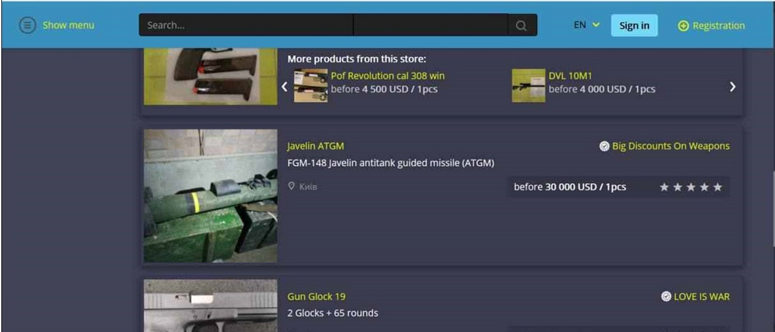The image size is (775, 332).
Task: Click the Pof Revolution thumbnail image
Action: click(x=310, y=86)
